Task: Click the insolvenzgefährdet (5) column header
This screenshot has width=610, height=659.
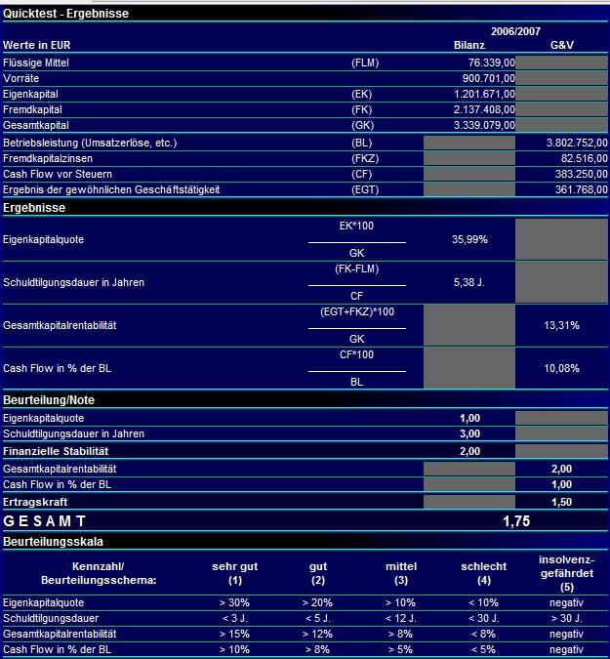Action: tap(567, 573)
